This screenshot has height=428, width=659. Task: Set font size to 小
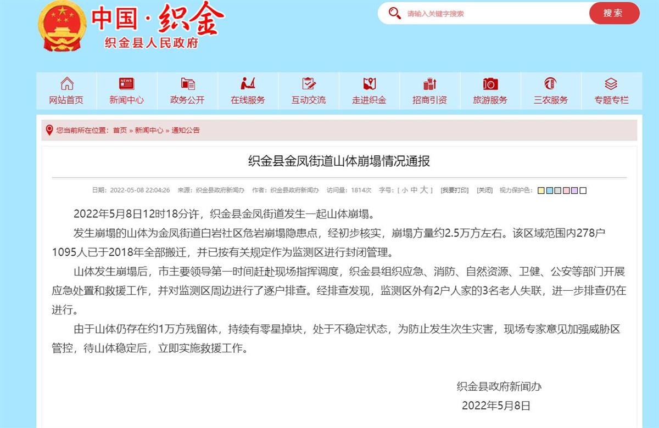coord(404,190)
